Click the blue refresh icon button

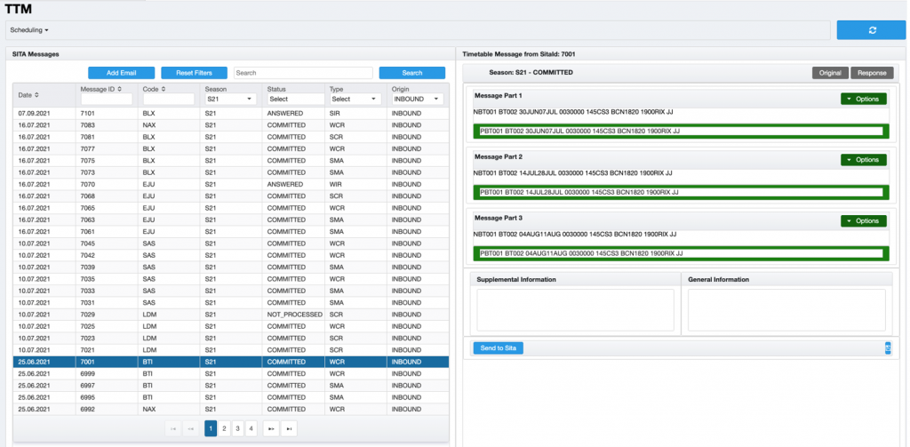click(872, 30)
